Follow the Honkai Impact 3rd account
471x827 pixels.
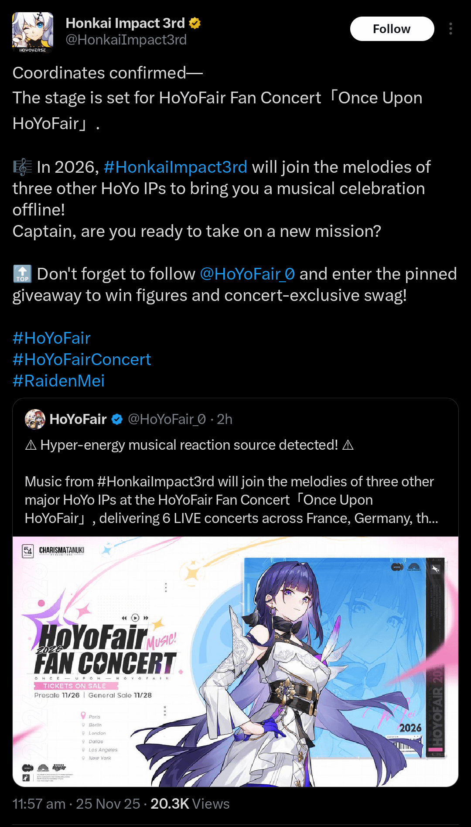pyautogui.click(x=392, y=29)
